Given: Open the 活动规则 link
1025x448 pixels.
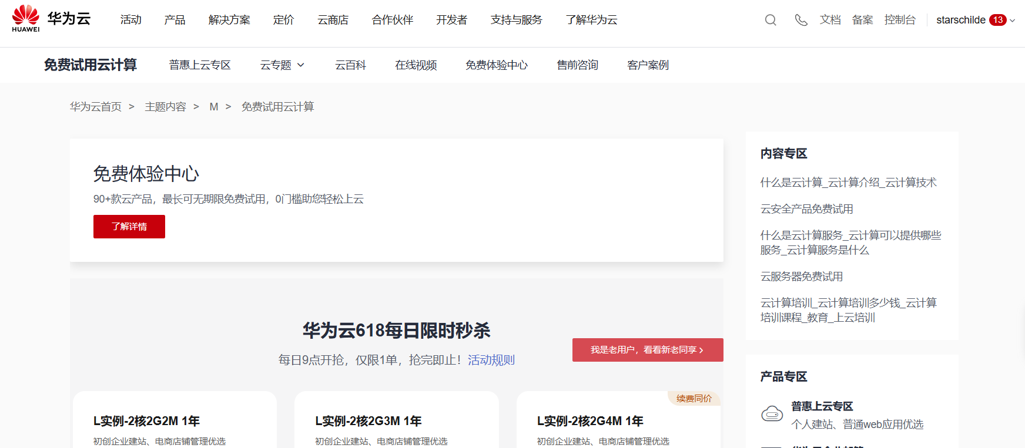Looking at the screenshot, I should tap(491, 360).
